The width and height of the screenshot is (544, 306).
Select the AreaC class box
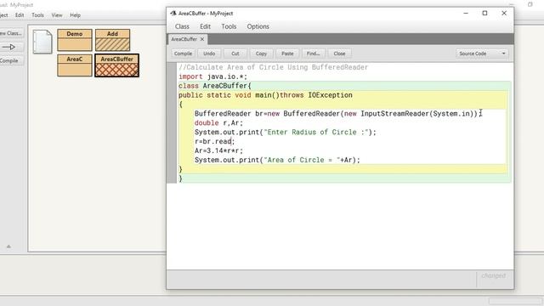click(75, 65)
